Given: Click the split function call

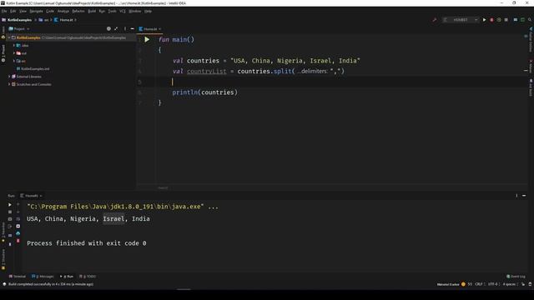Looking at the screenshot, I should 282,72.
